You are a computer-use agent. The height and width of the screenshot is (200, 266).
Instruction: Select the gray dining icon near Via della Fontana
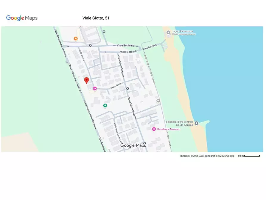[158, 101]
